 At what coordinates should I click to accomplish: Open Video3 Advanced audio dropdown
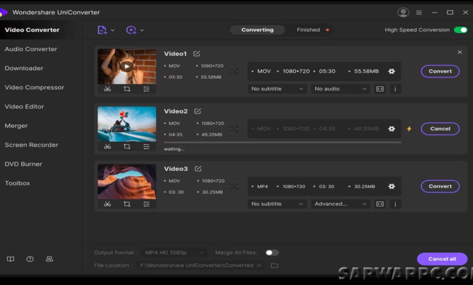tap(340, 204)
